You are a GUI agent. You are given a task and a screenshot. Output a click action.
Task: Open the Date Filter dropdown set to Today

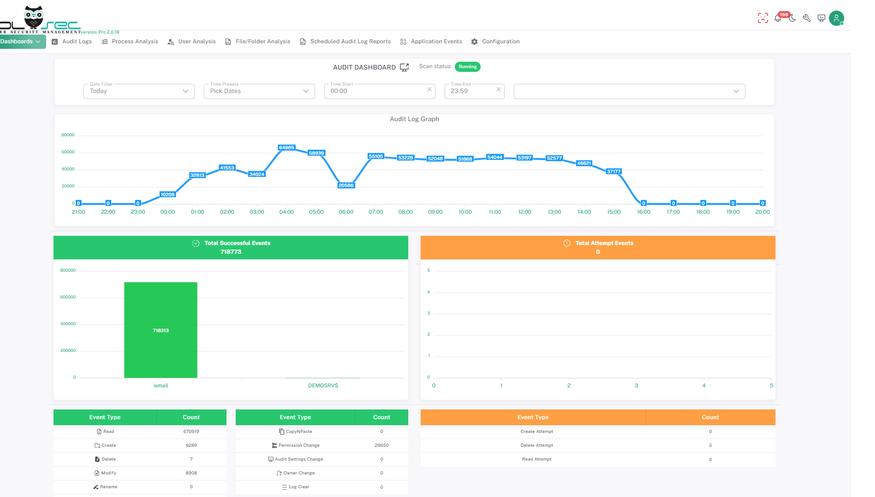click(x=139, y=91)
